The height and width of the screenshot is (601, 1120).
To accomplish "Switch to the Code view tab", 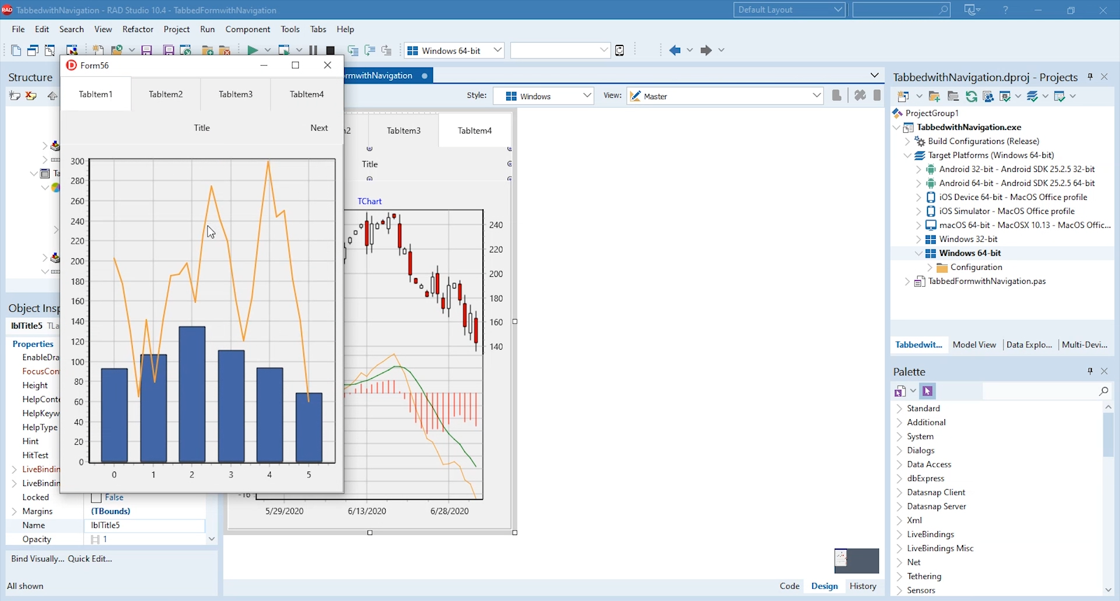I will tap(789, 586).
